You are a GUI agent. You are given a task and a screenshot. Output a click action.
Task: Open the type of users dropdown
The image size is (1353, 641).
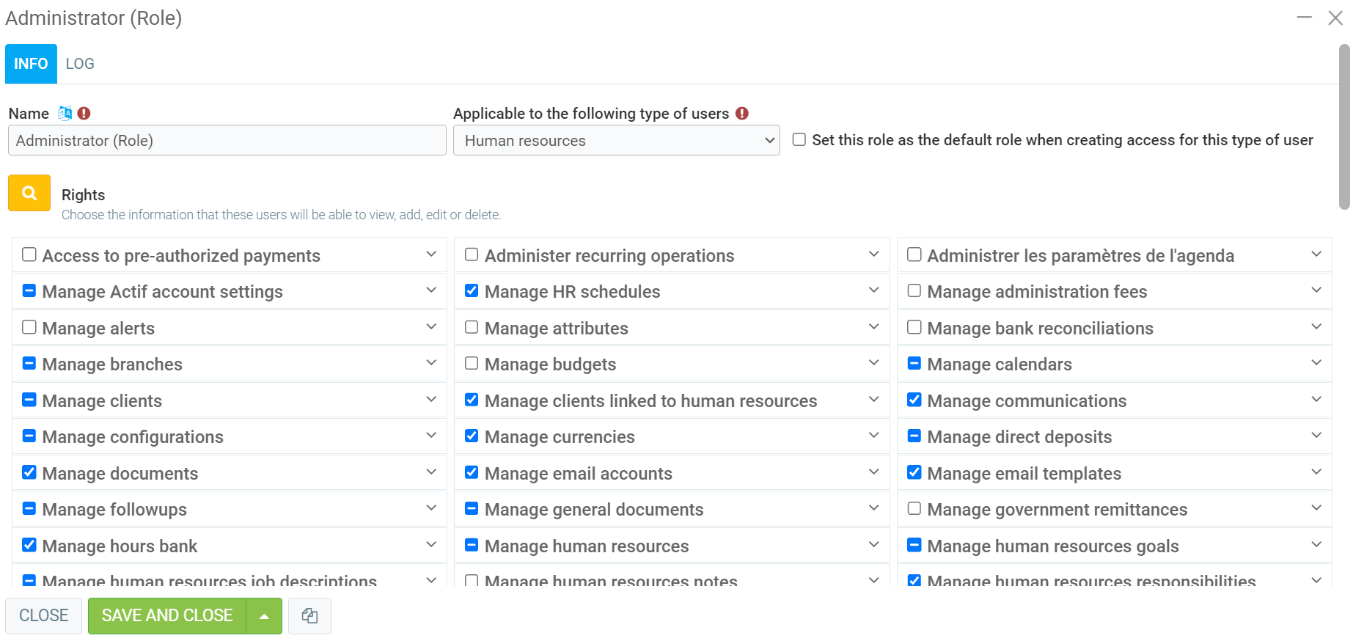(616, 140)
